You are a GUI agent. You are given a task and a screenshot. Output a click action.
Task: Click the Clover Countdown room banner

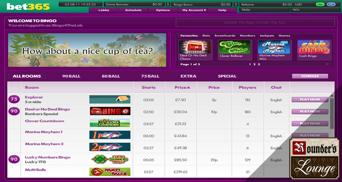(x=110, y=123)
